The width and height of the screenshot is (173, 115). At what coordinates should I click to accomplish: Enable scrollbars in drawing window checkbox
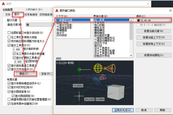pyautogui.click(x=9, y=33)
